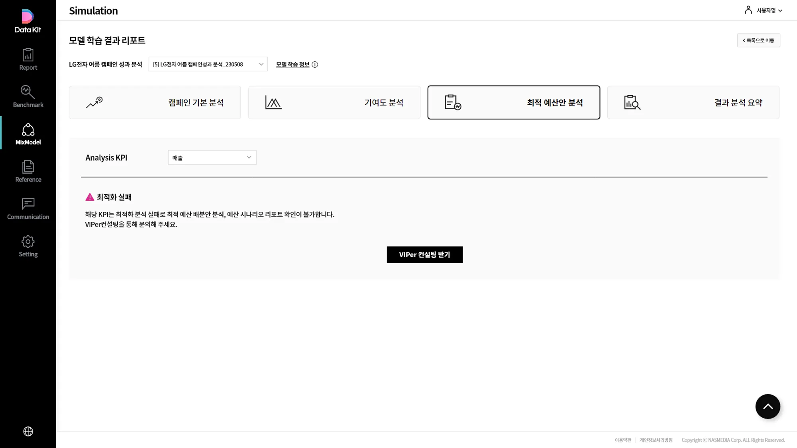Open the Communication sidebar section
Screen dimensions: 797x448
coord(28,209)
